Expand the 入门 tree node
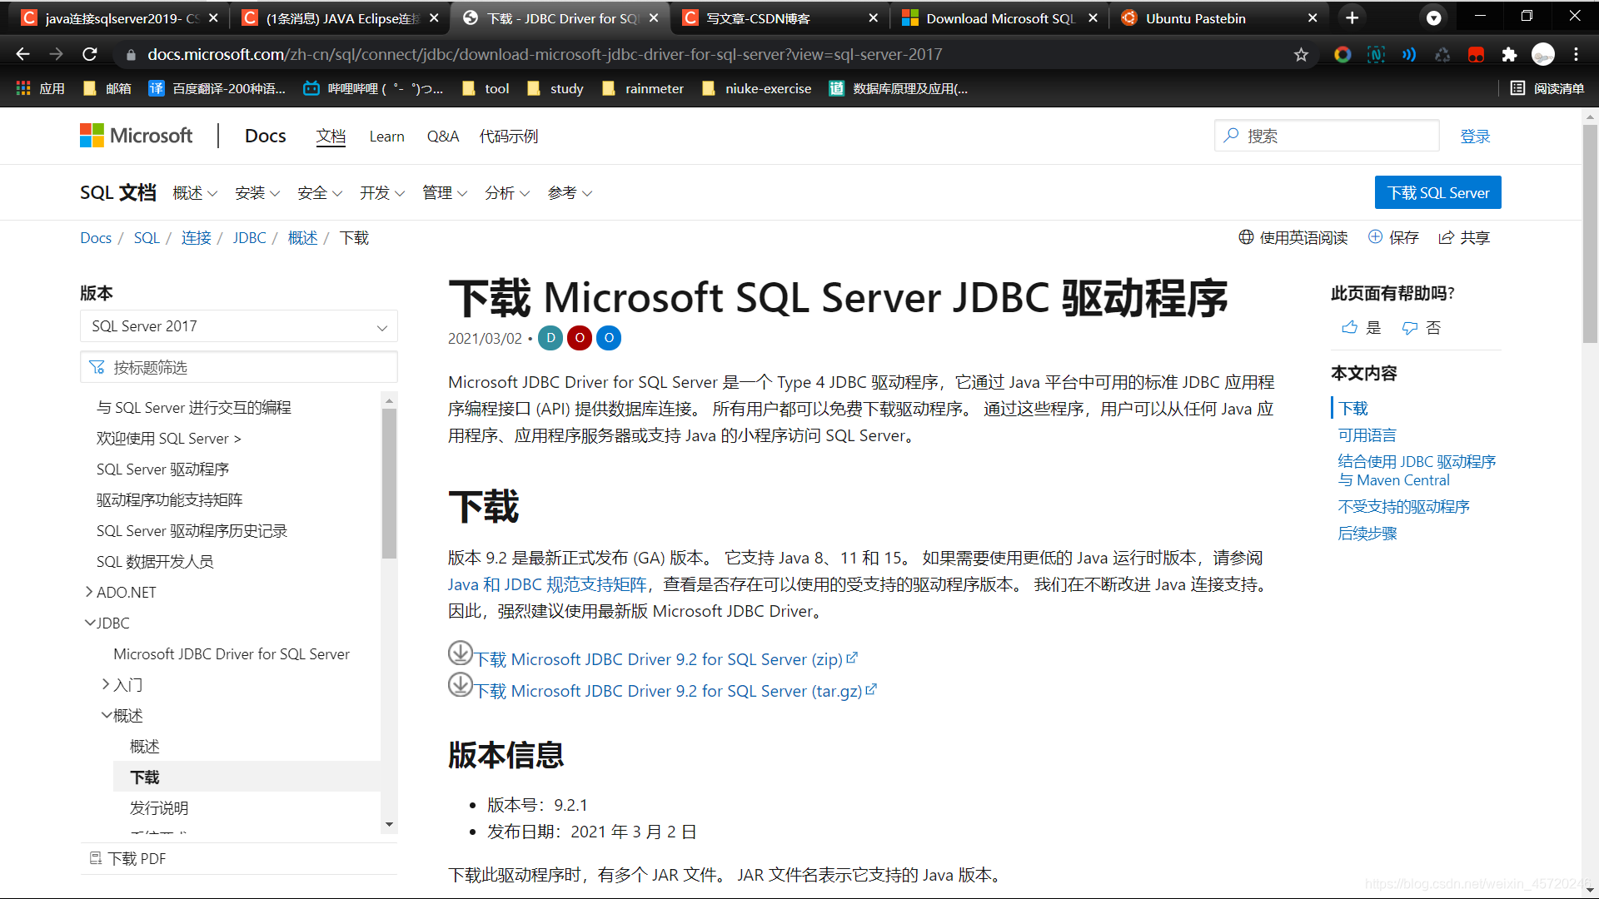This screenshot has width=1599, height=899. (106, 684)
